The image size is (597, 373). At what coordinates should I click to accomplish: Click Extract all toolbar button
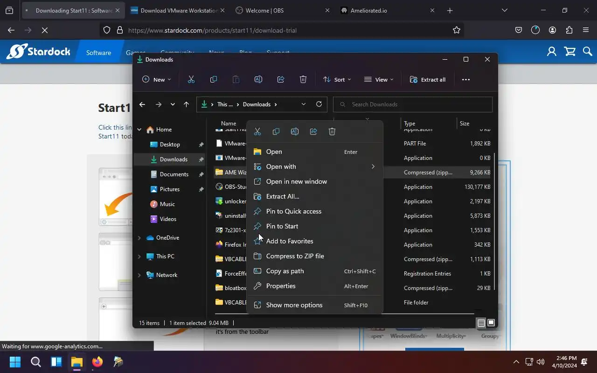click(428, 80)
